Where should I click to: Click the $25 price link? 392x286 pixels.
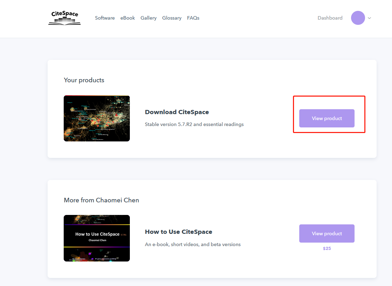(327, 248)
